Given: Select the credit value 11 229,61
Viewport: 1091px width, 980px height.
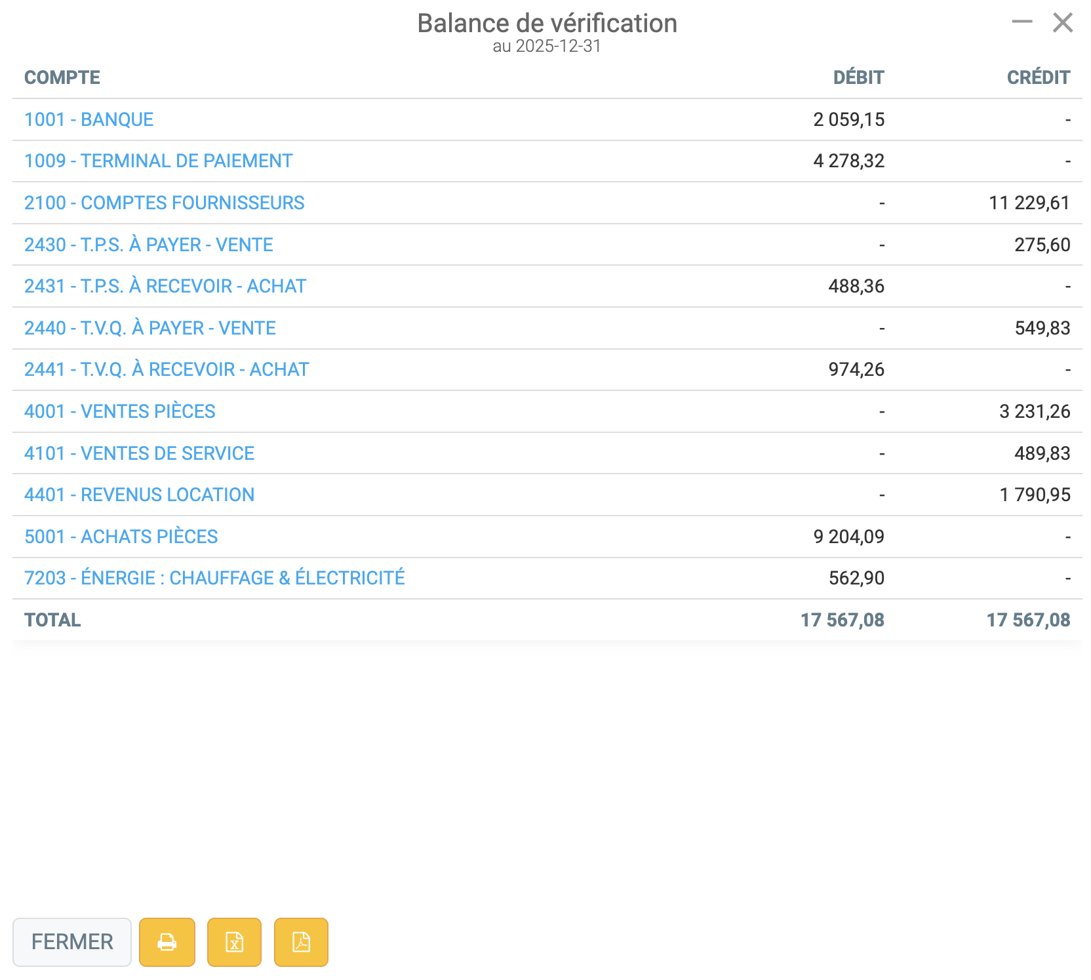Looking at the screenshot, I should (1029, 203).
